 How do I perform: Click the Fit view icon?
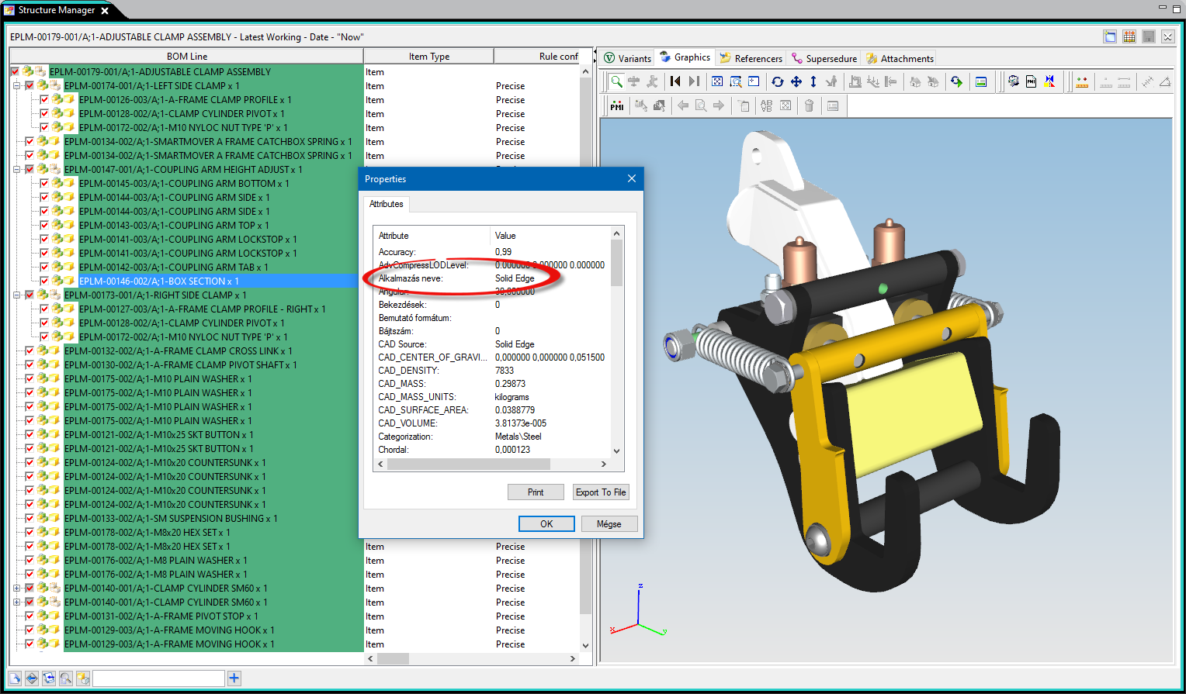(718, 81)
